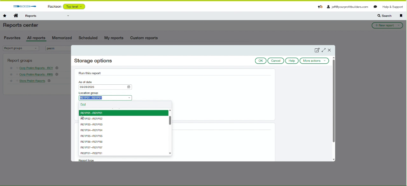This screenshot has height=186, width=407.
Task: Click the Help button in the dialog
Action: [292, 61]
